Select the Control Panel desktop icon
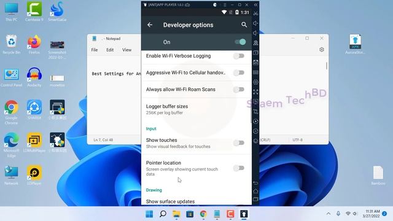The height and width of the screenshot is (221, 393). coord(11,77)
